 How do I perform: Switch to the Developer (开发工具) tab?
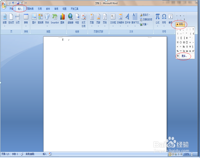click(75, 9)
